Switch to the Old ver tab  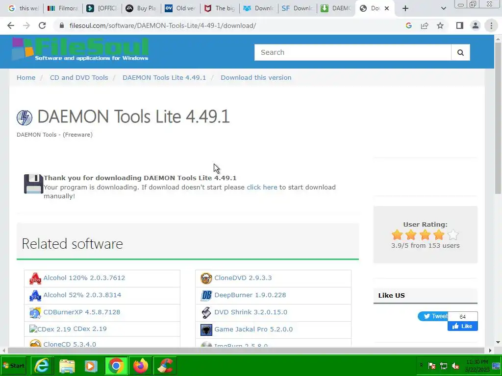click(180, 8)
